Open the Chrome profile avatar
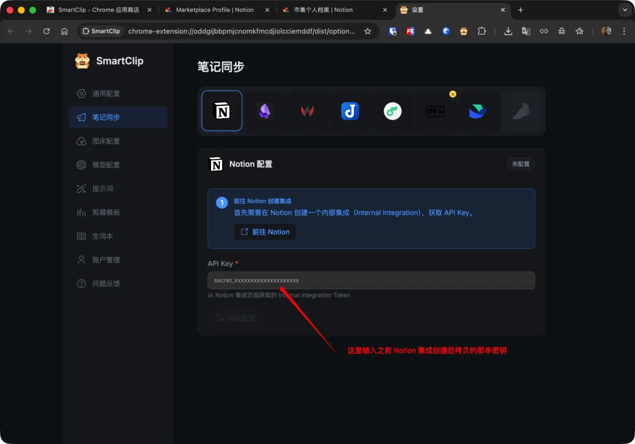The width and height of the screenshot is (635, 444). coord(606,31)
